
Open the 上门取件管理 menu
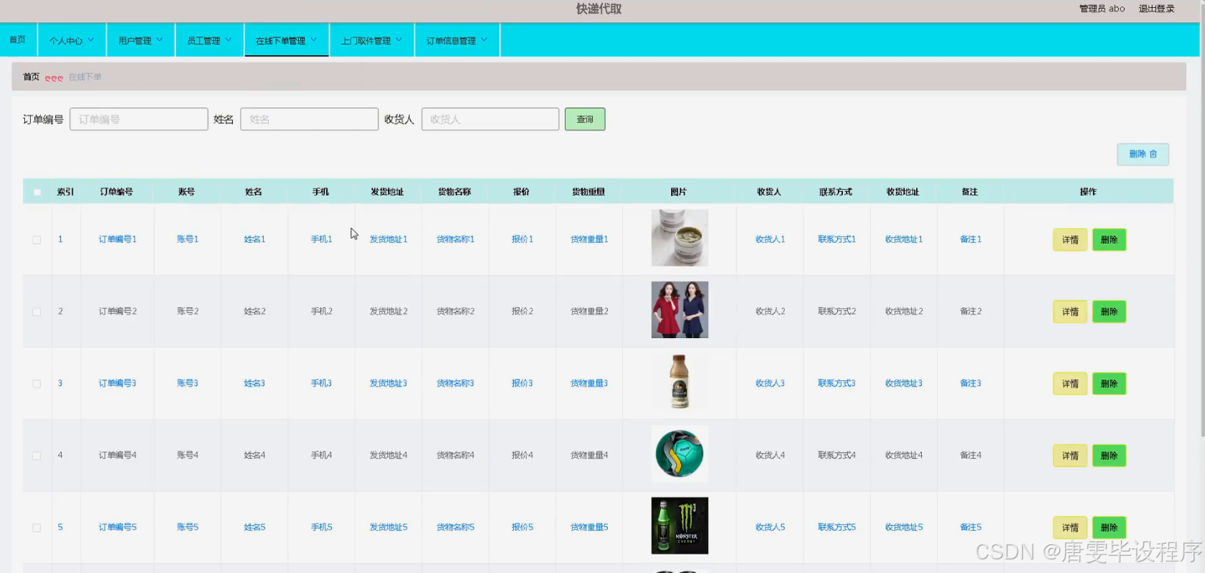(x=372, y=40)
